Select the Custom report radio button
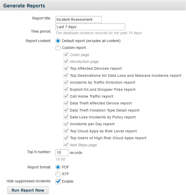Screen dimensions: 186x195 [58, 48]
